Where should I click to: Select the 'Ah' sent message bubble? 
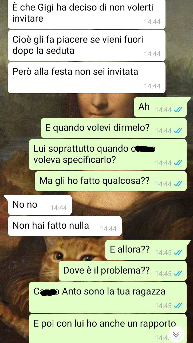160,107
